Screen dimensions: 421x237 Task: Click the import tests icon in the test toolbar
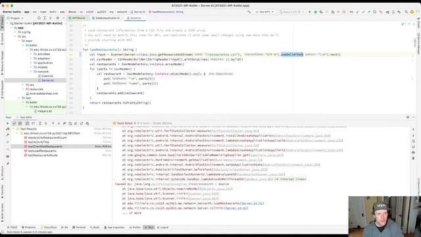pyautogui.click(x=76, y=123)
